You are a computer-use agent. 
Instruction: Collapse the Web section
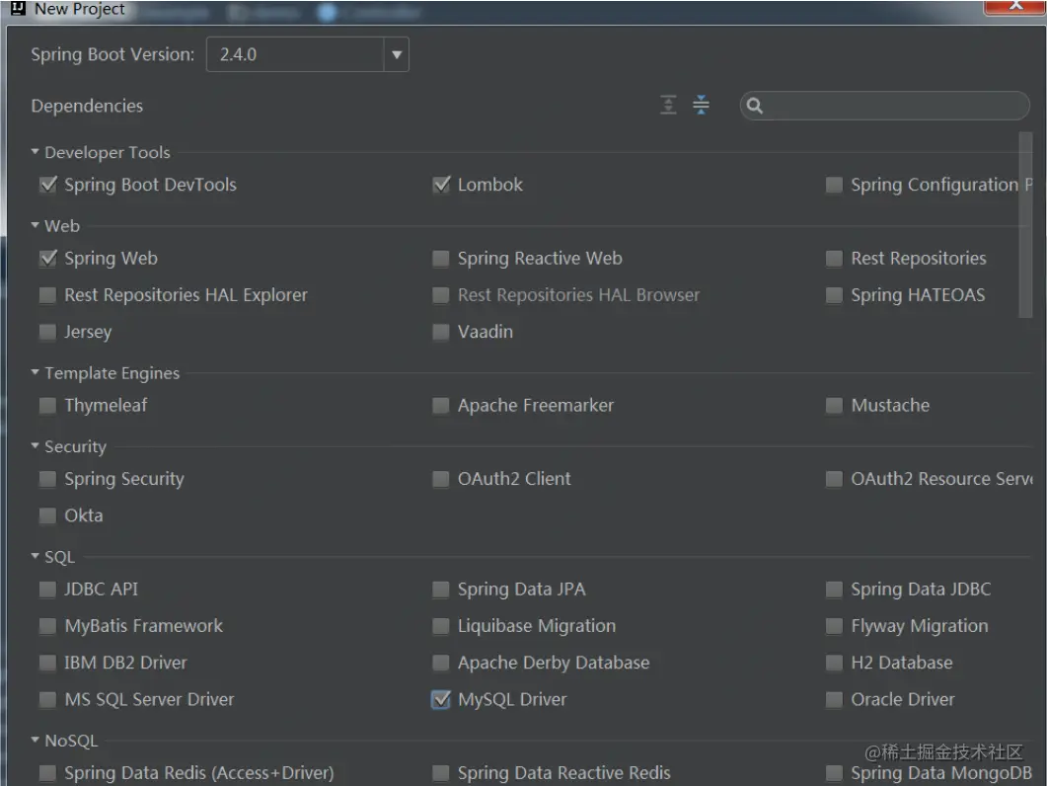(x=36, y=226)
